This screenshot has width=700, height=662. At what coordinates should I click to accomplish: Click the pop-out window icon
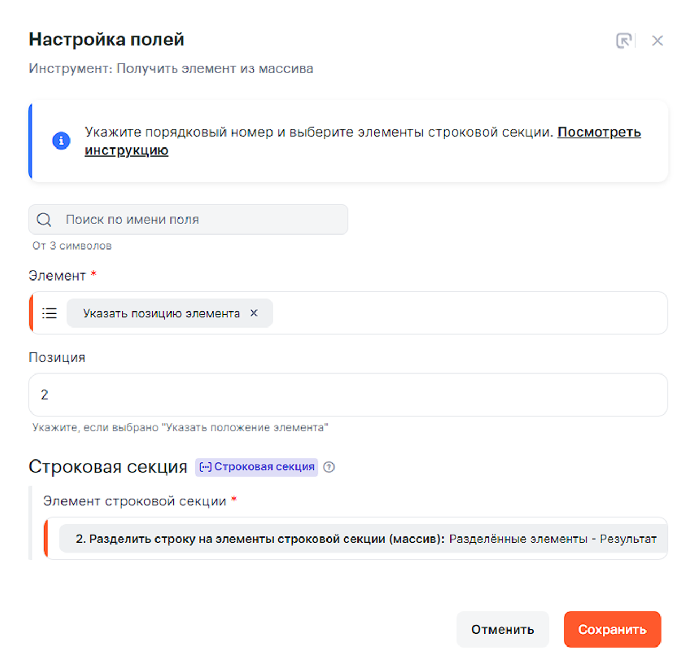(624, 41)
